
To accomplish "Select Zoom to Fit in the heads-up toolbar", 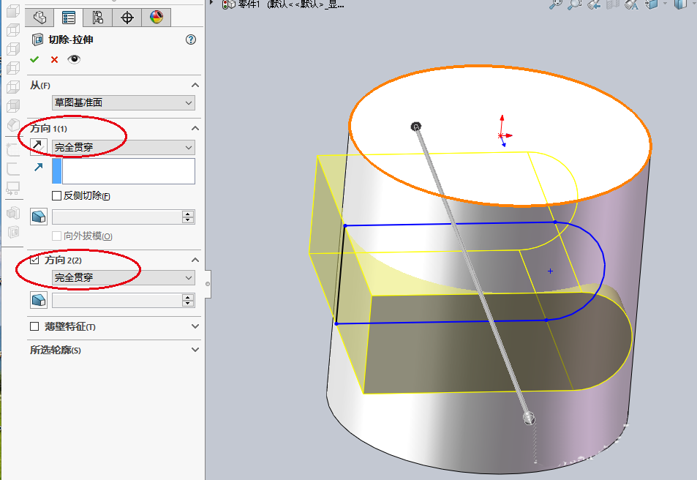I will pyautogui.click(x=556, y=5).
